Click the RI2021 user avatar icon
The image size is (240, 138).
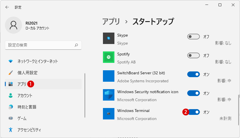(x=13, y=25)
